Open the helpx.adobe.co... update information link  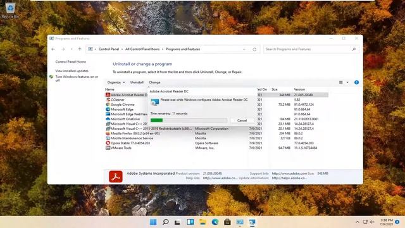[x=289, y=178]
